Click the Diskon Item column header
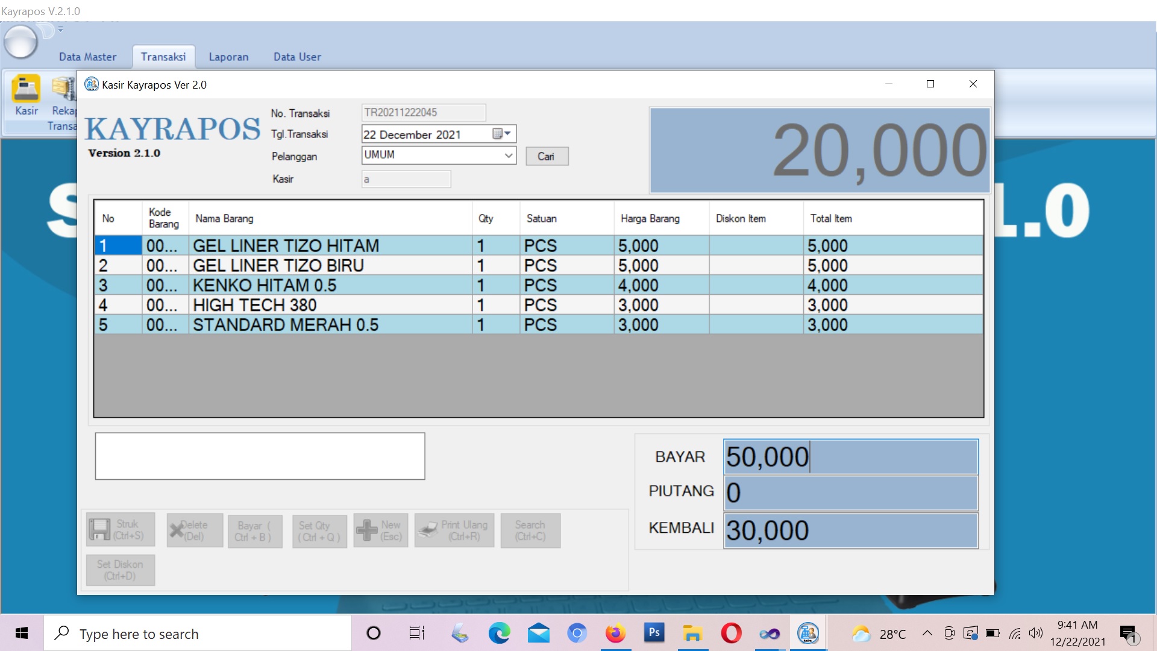The width and height of the screenshot is (1157, 651). [756, 218]
